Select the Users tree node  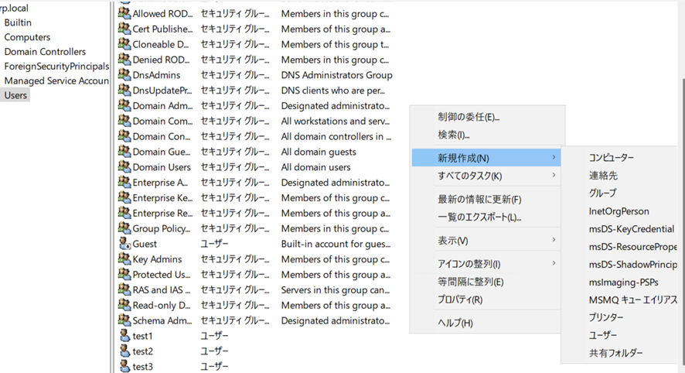point(15,95)
